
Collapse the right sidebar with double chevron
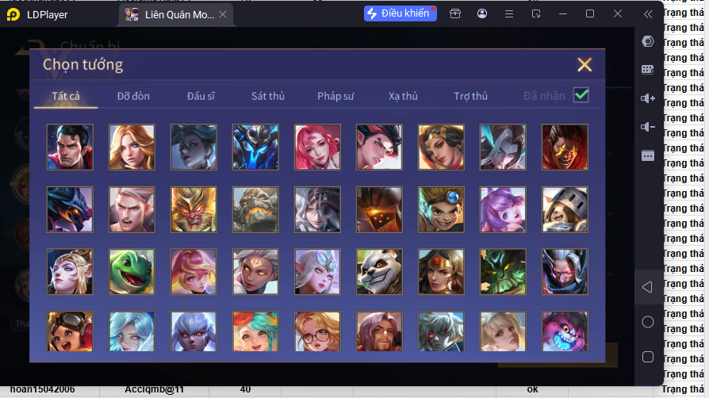(x=648, y=14)
